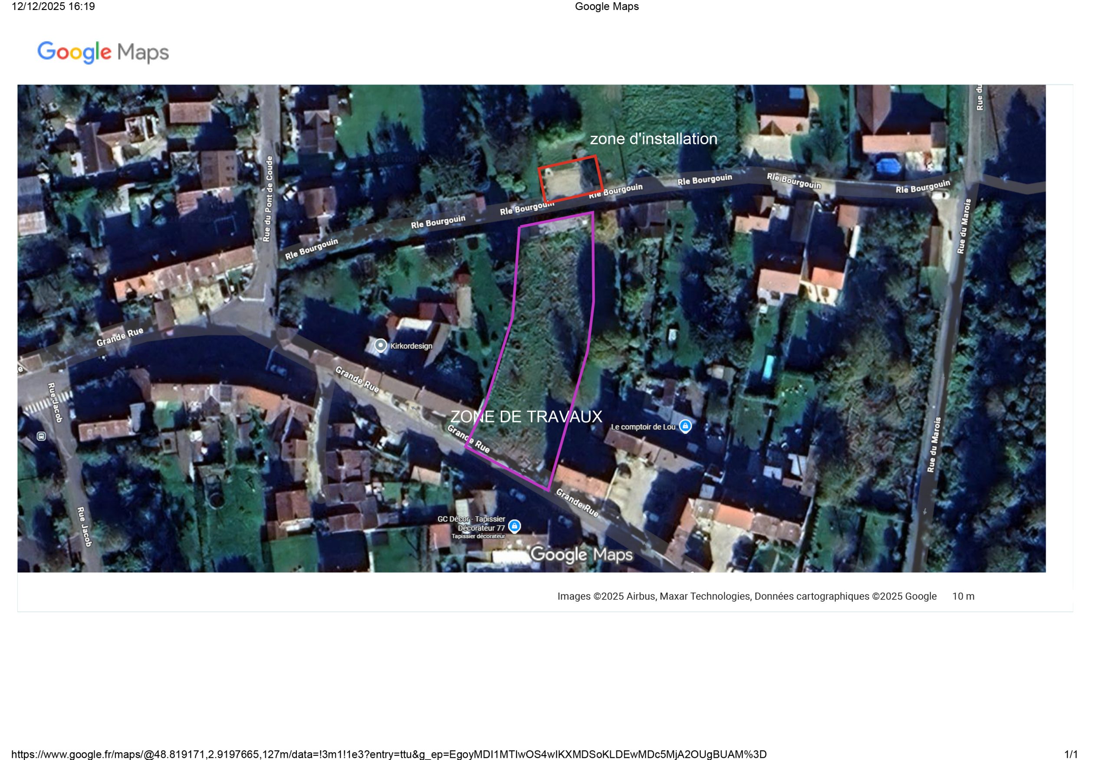Click the 'Rue du Marois' street label
Image resolution: width=1111 pixels, height=760 pixels.
[964, 226]
